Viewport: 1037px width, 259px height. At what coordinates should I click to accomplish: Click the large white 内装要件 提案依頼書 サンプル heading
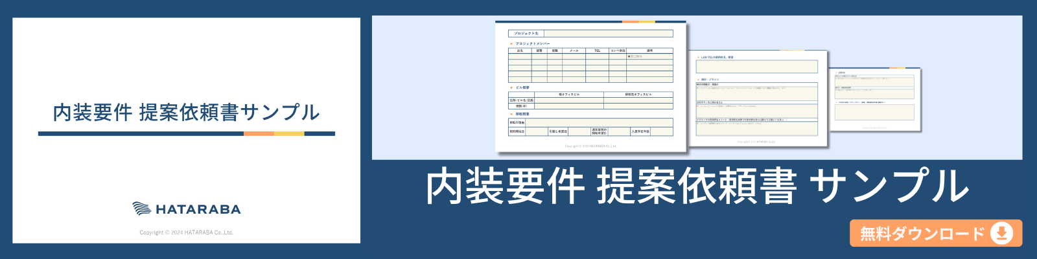(x=697, y=186)
